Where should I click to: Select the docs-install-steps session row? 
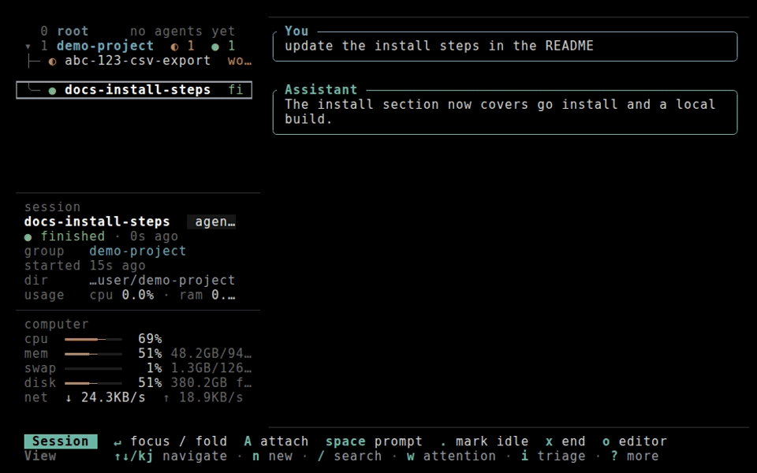(134, 90)
